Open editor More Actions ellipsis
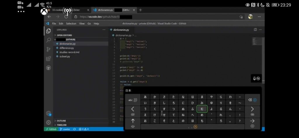 (x=260, y=29)
